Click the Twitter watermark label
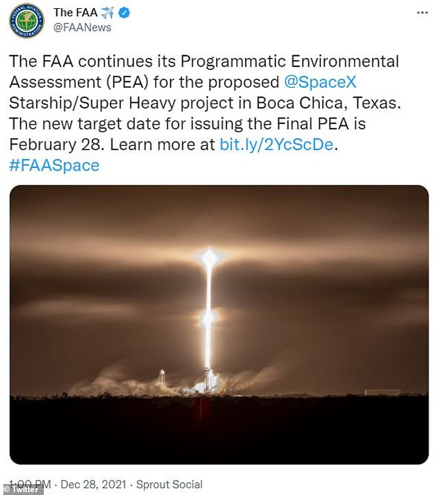This screenshot has width=434, height=495. pos(22,489)
